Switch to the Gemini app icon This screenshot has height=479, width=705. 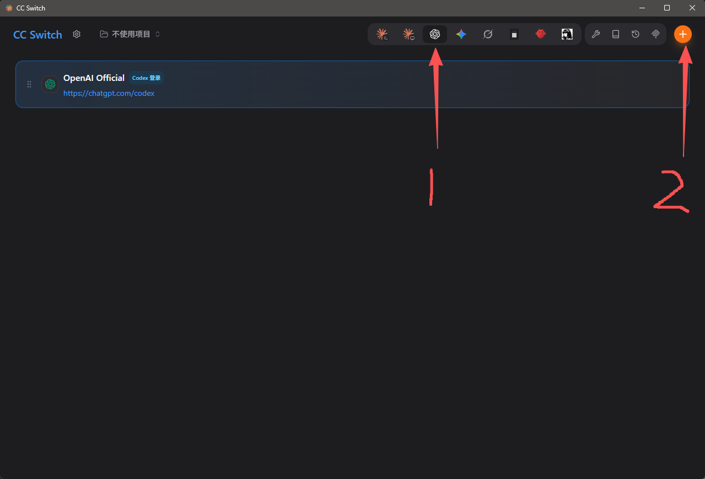coord(461,34)
